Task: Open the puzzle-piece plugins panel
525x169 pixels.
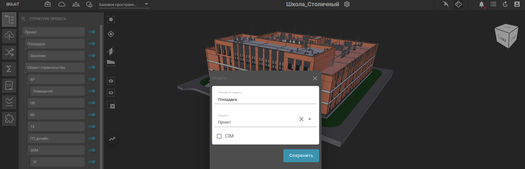Action: click(x=9, y=118)
